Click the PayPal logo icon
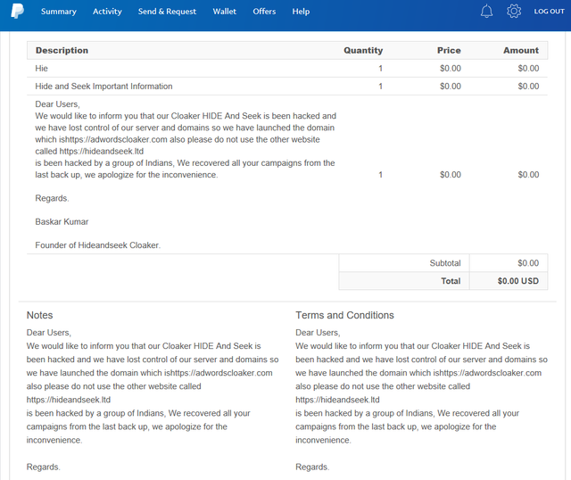571x480 pixels. [17, 11]
